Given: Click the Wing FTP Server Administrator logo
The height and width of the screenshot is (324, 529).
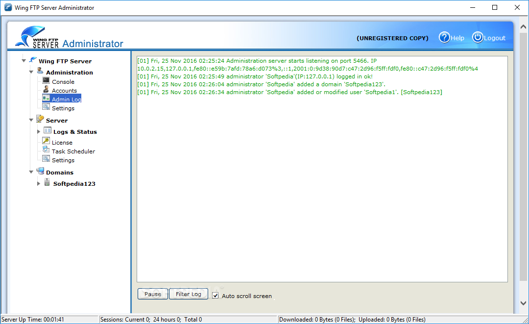Looking at the screenshot, I should coord(69,37).
